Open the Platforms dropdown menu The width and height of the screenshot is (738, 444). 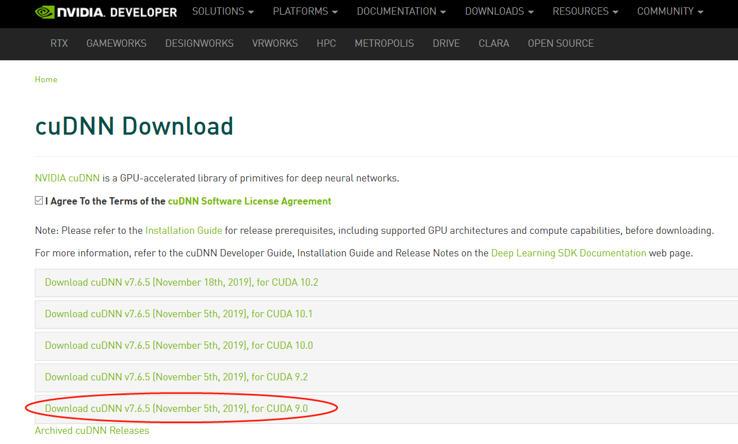coord(305,11)
